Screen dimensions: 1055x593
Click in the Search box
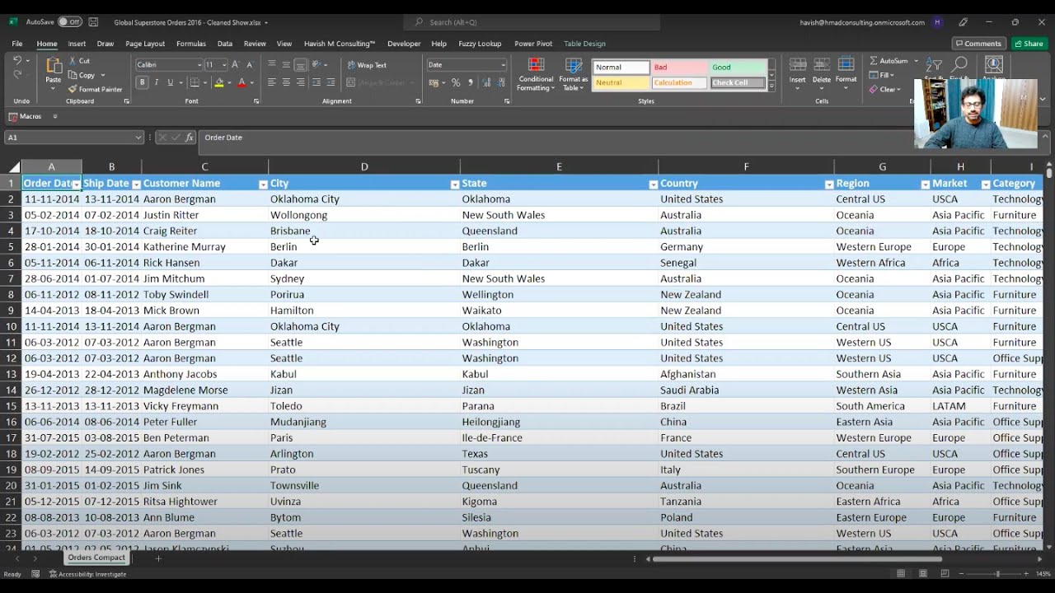coord(532,22)
